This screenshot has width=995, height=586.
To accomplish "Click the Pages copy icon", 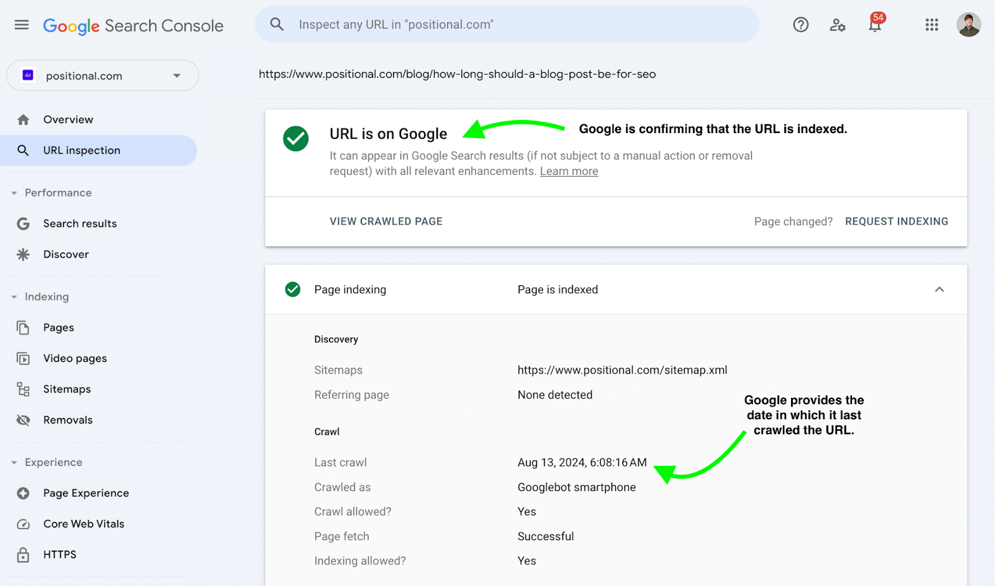I will [23, 328].
